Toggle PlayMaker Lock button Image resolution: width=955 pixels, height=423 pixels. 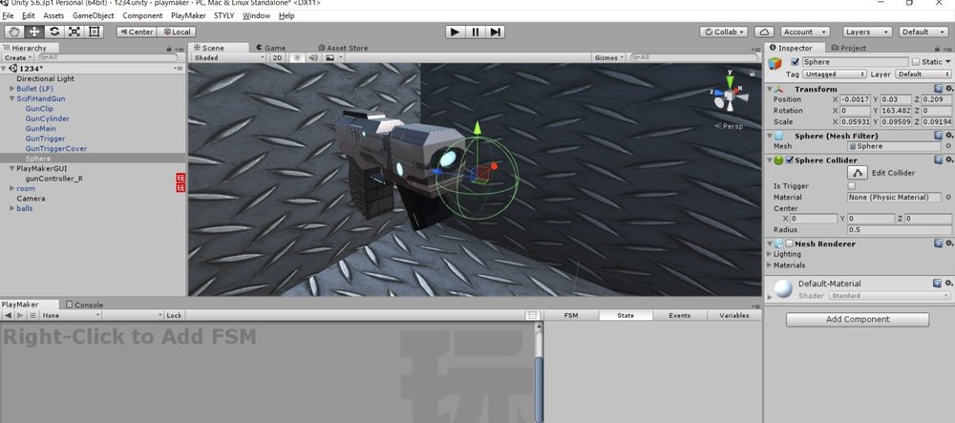pyautogui.click(x=174, y=315)
